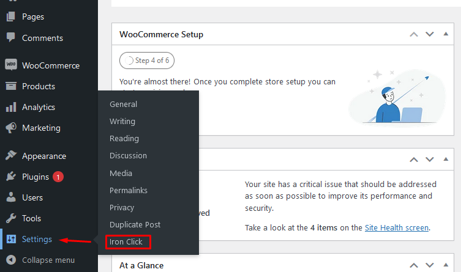Choose General from the Settings submenu
Screen dimensions: 461x272
(124, 104)
